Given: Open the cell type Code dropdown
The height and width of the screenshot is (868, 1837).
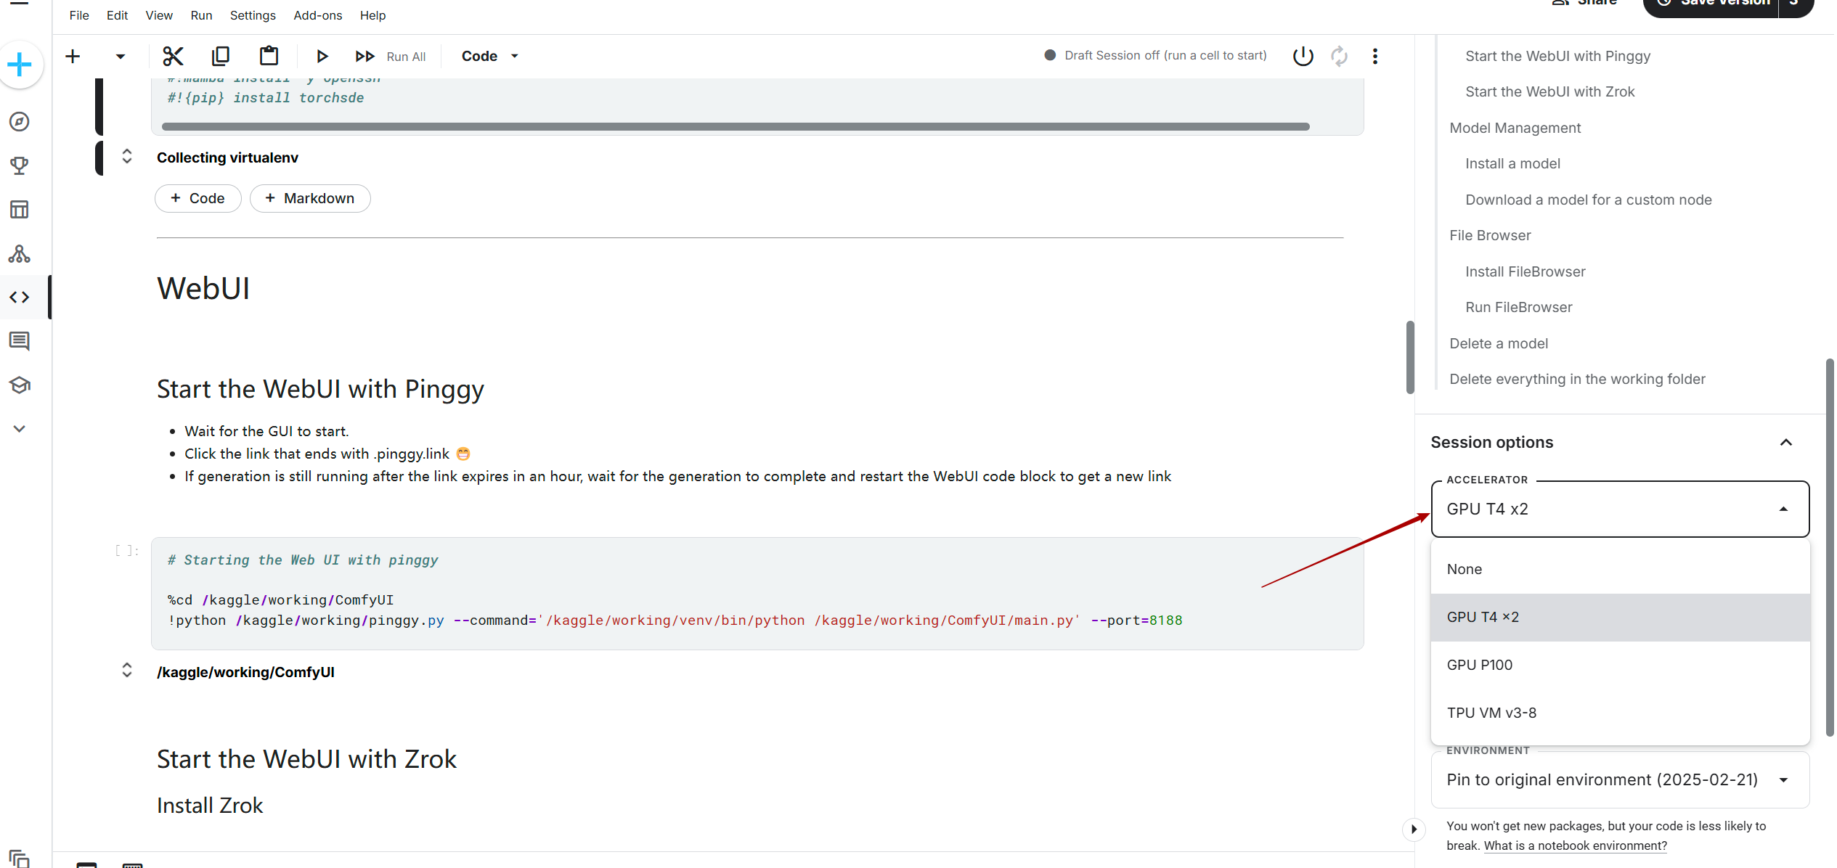Looking at the screenshot, I should pos(490,56).
